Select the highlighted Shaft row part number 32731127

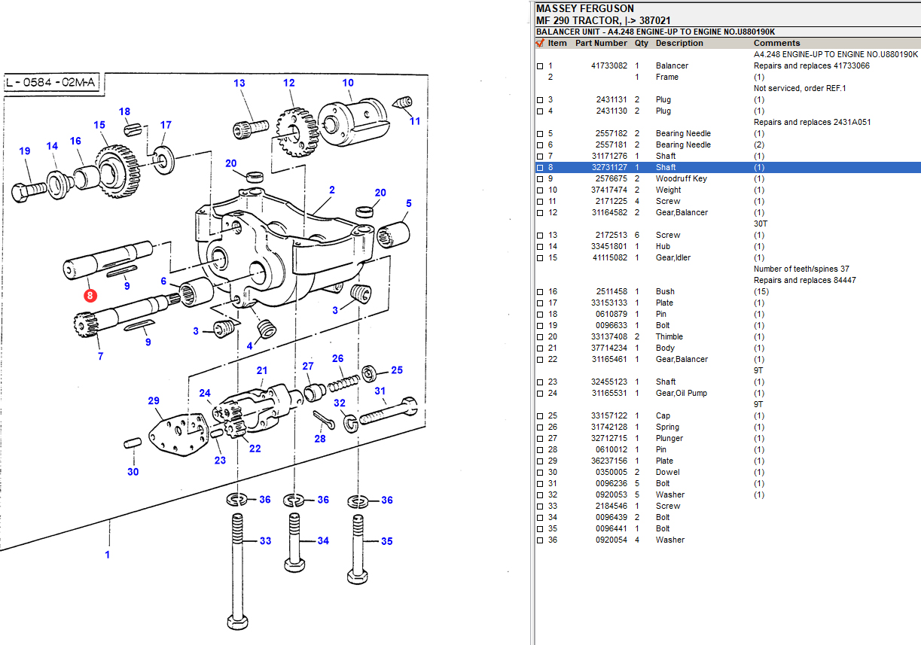pyautogui.click(x=608, y=168)
